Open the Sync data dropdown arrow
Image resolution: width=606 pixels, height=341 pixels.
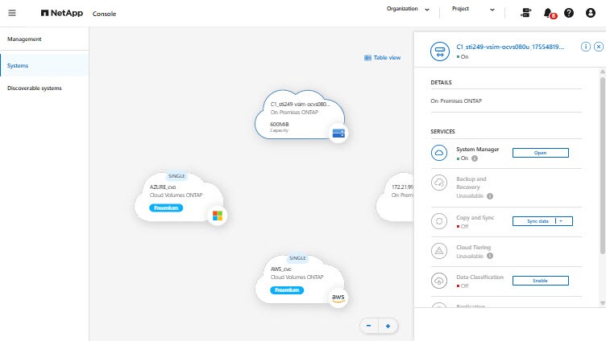(562, 220)
